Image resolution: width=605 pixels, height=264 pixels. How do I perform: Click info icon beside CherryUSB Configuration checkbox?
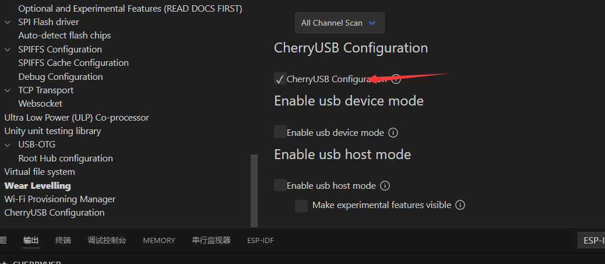[x=396, y=79]
